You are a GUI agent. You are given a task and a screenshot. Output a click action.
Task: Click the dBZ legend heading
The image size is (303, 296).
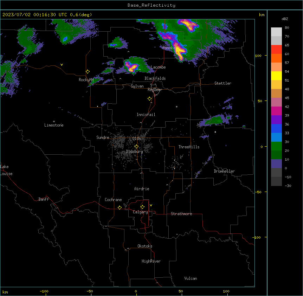pyautogui.click(x=285, y=19)
